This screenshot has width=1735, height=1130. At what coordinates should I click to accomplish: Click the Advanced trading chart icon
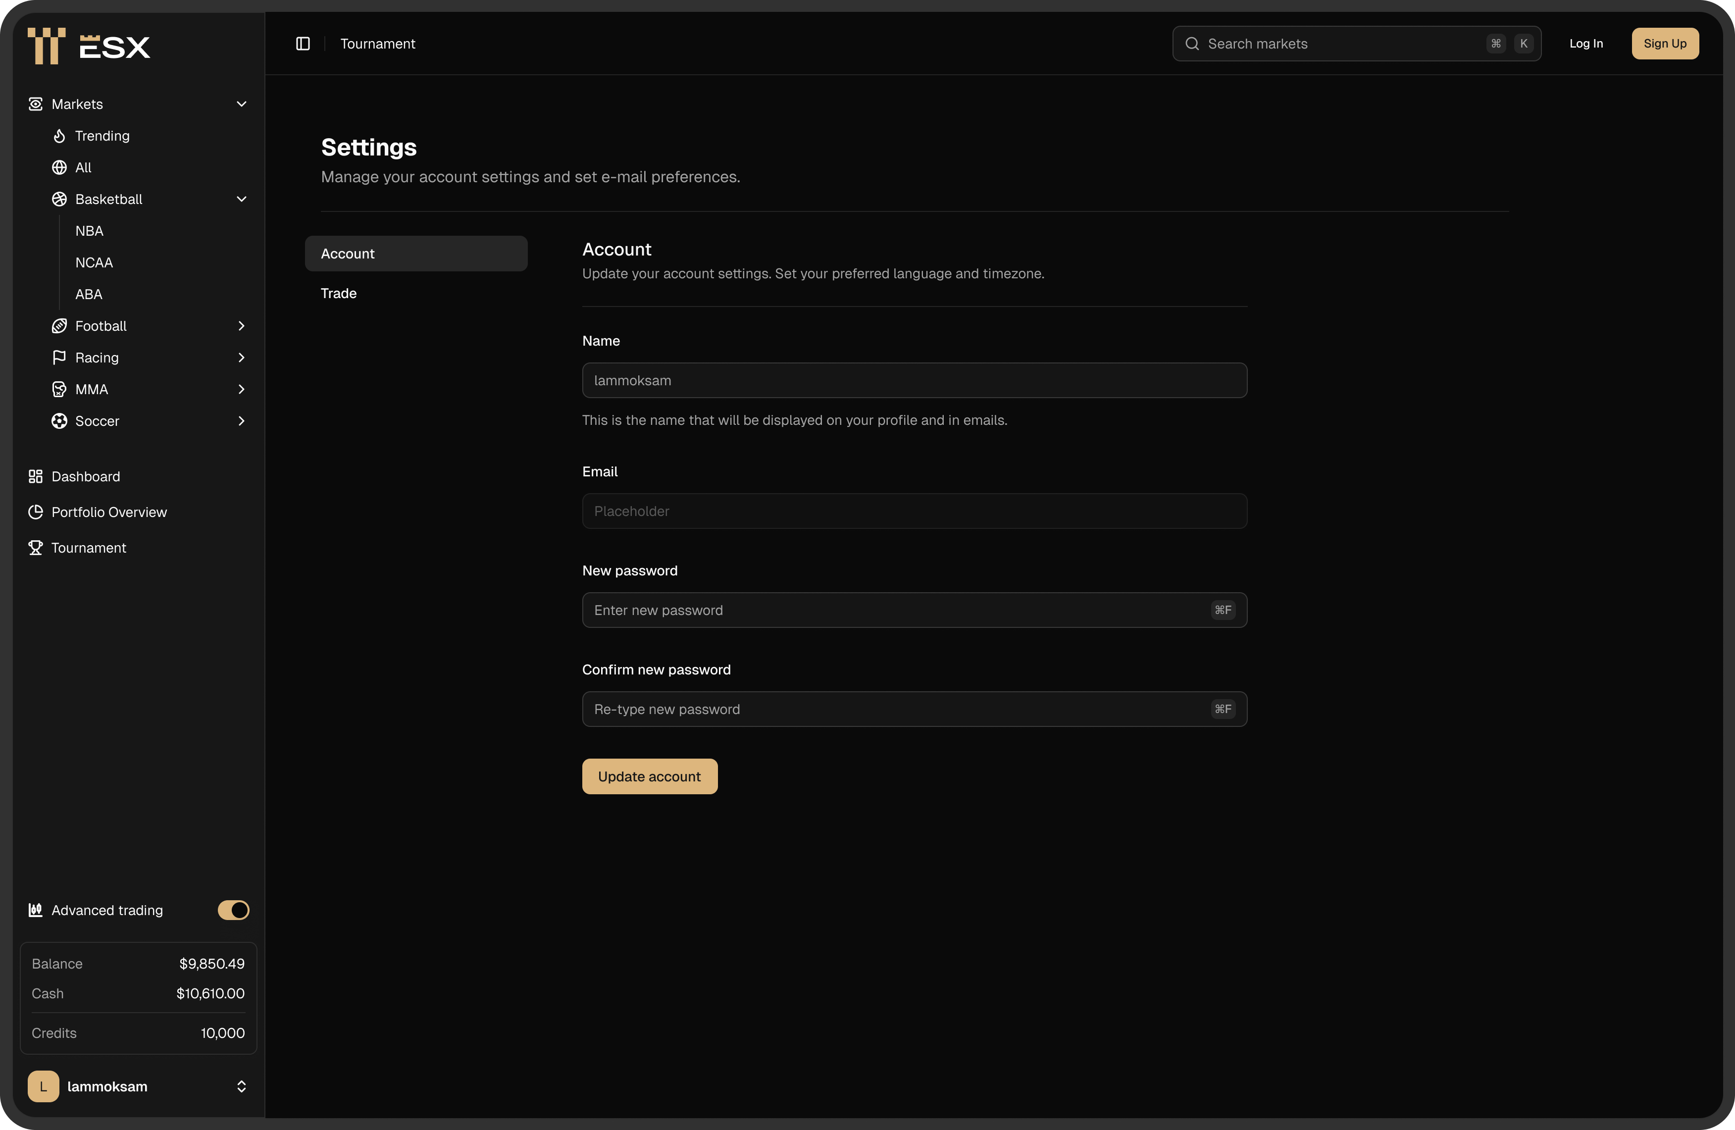[35, 910]
